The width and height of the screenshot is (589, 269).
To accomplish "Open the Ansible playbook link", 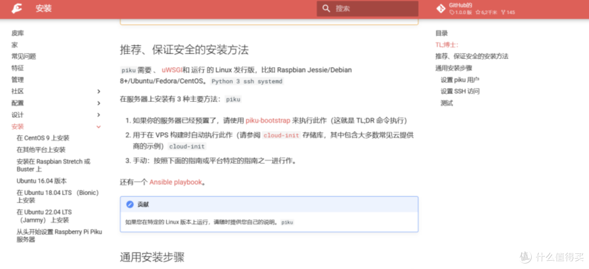I will point(176,182).
